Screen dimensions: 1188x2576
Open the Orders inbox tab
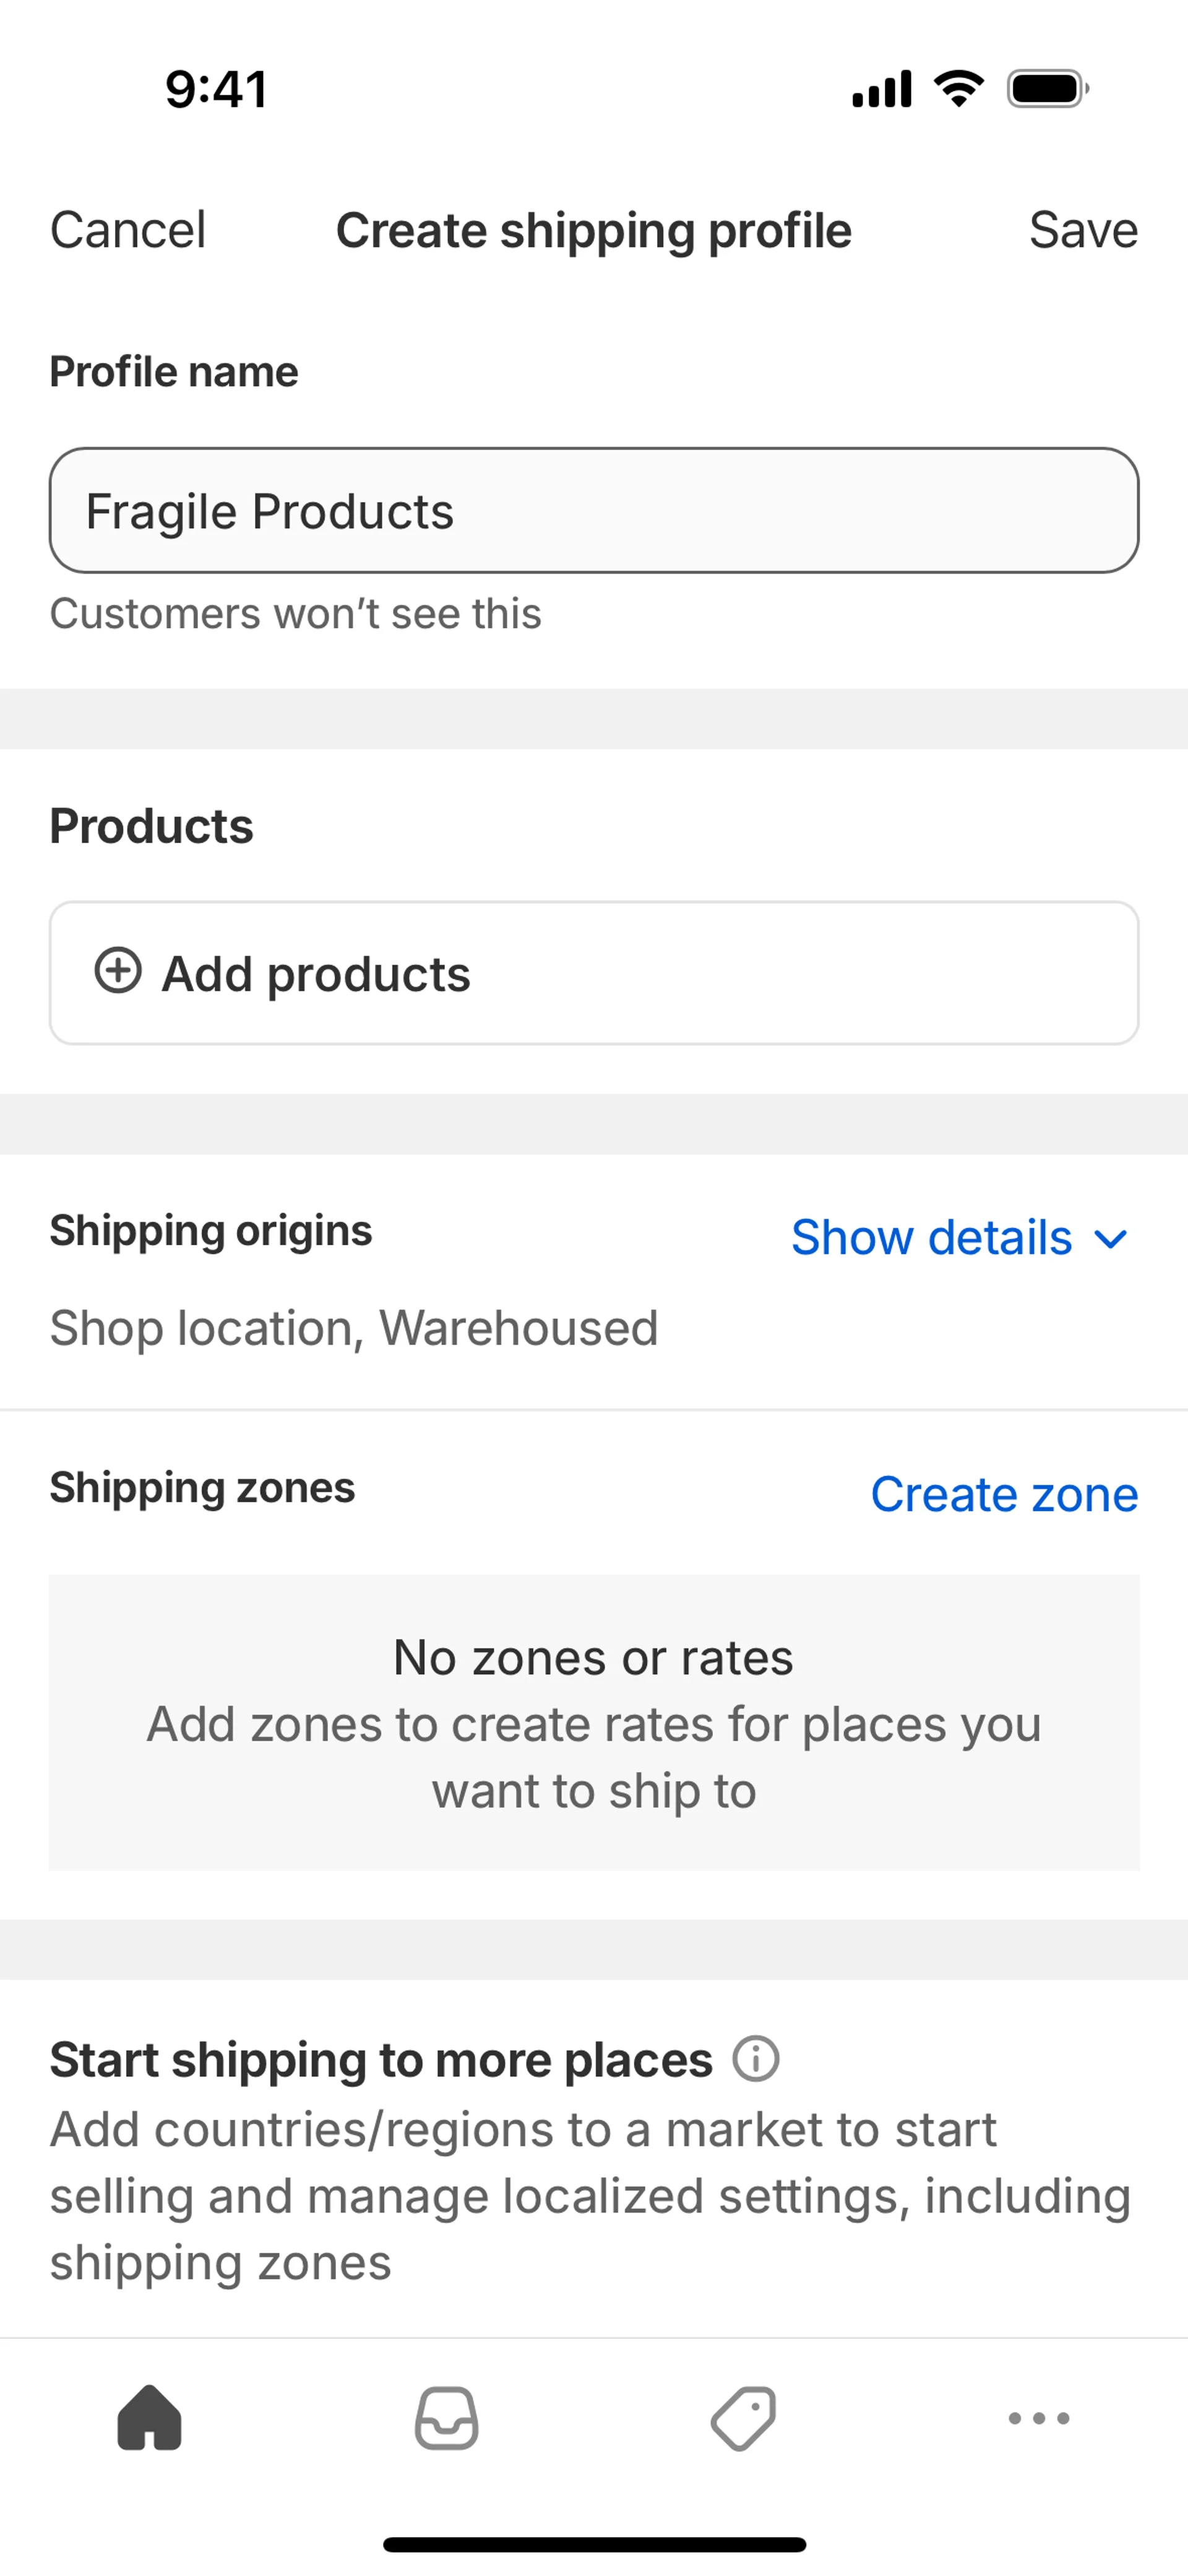[x=446, y=2418]
